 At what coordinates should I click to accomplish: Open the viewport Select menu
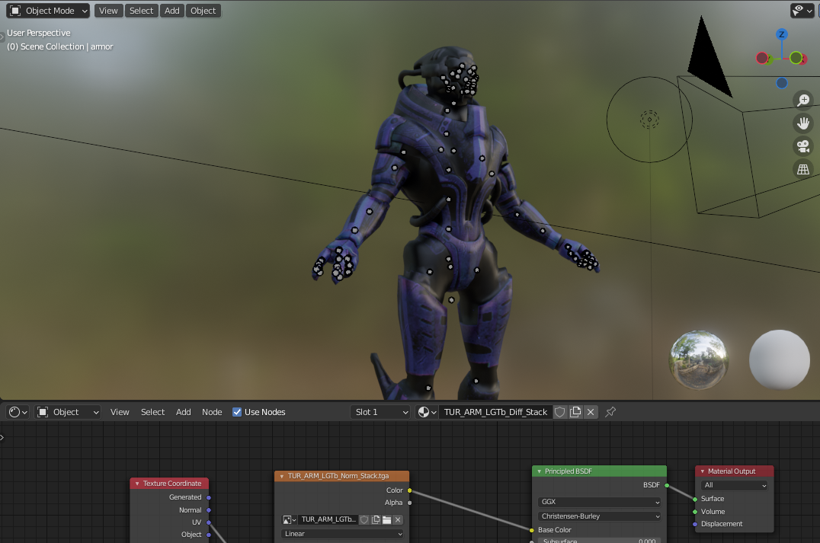coord(141,11)
